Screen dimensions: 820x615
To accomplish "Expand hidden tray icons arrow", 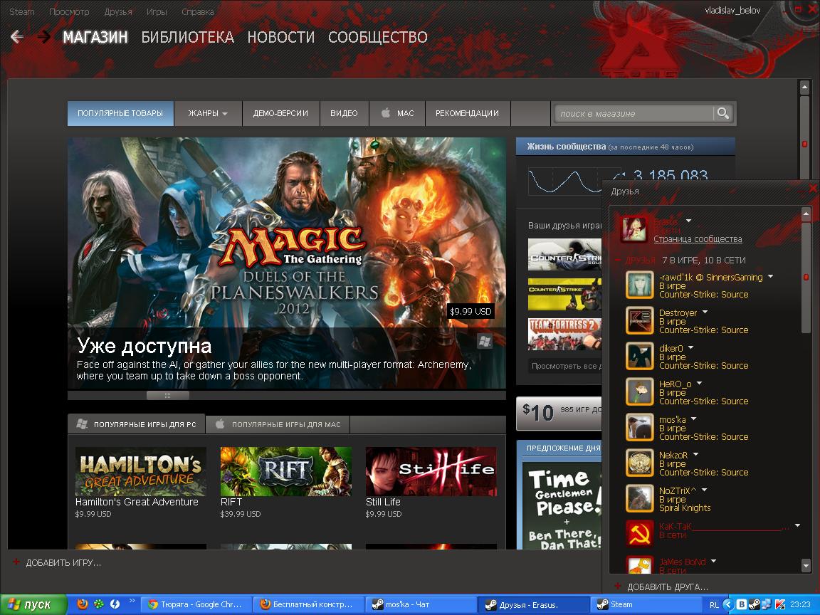I will pyautogui.click(x=727, y=604).
